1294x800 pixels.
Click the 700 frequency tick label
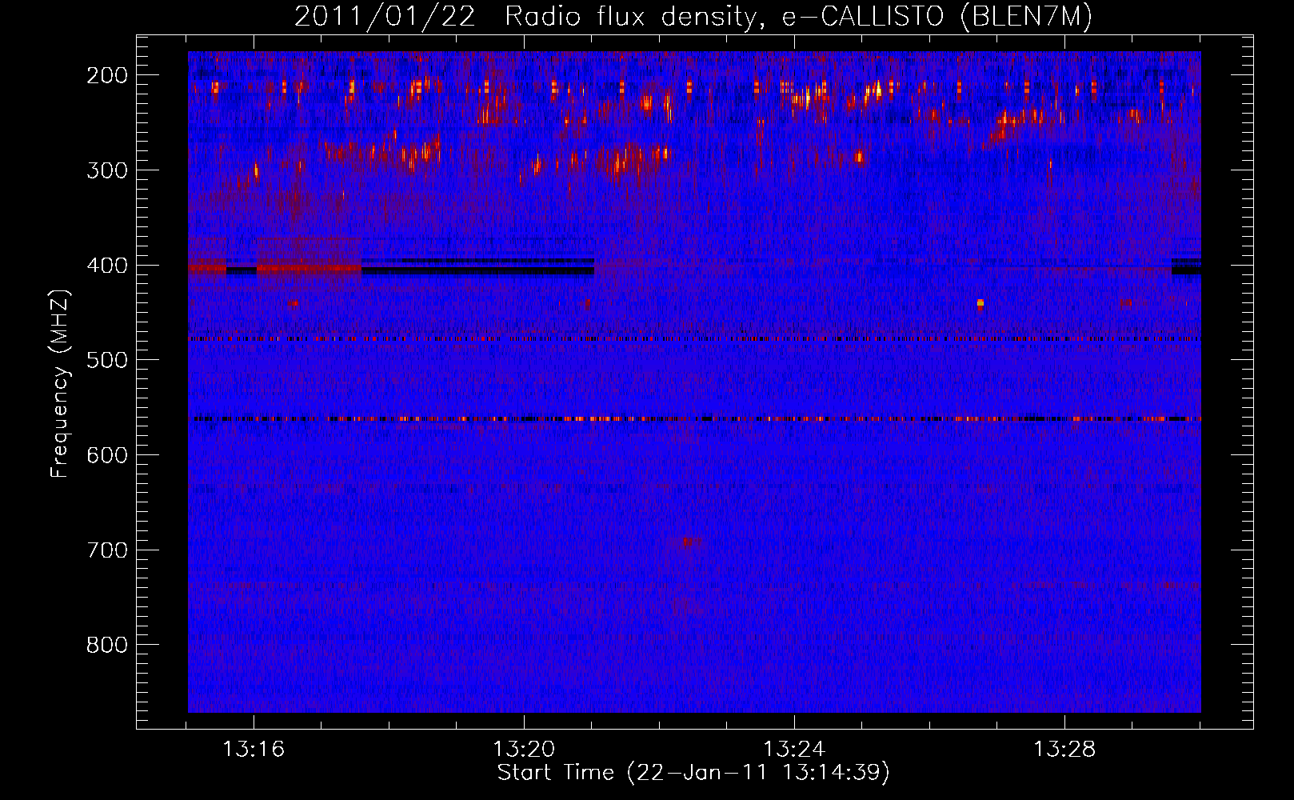coord(107,550)
